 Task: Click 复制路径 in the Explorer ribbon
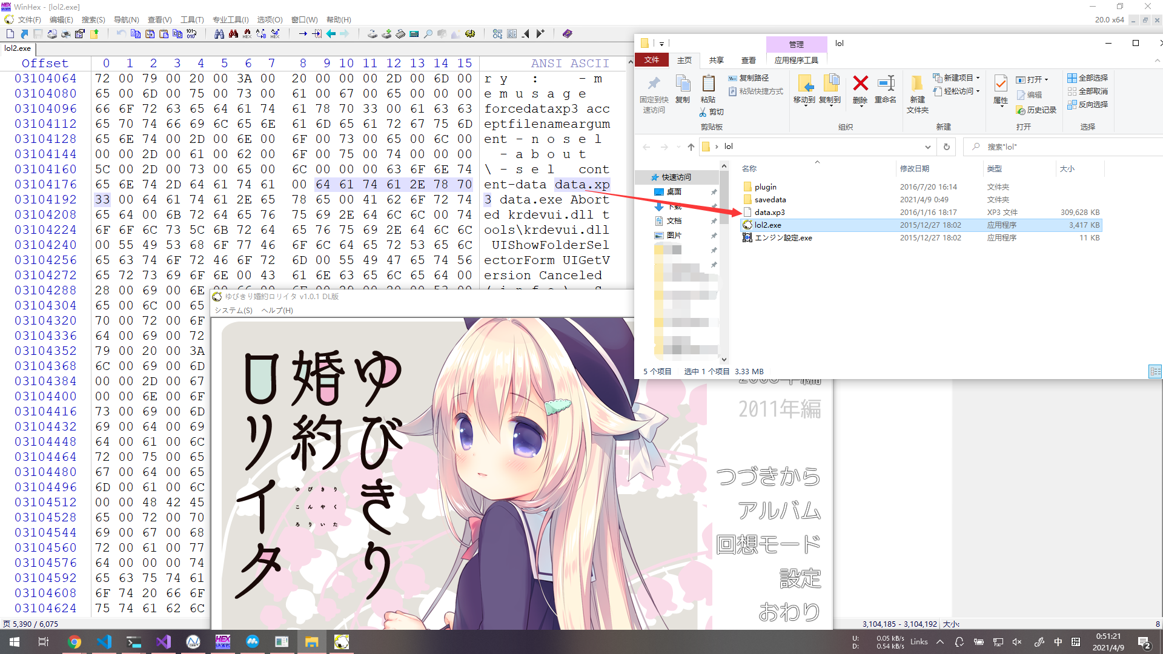click(x=749, y=78)
